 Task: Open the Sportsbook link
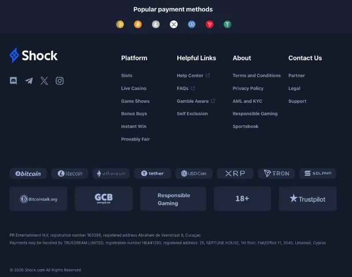pos(246,127)
